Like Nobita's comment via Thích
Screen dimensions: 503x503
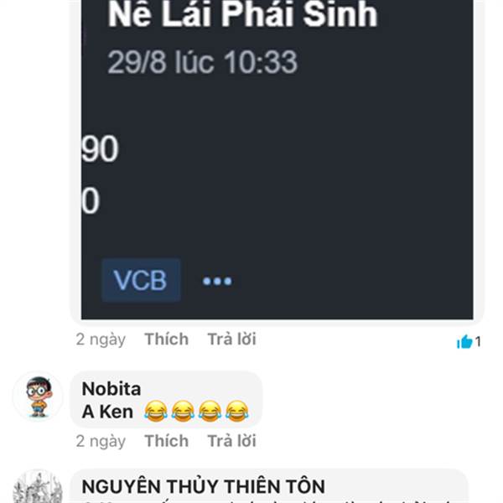coord(166,441)
